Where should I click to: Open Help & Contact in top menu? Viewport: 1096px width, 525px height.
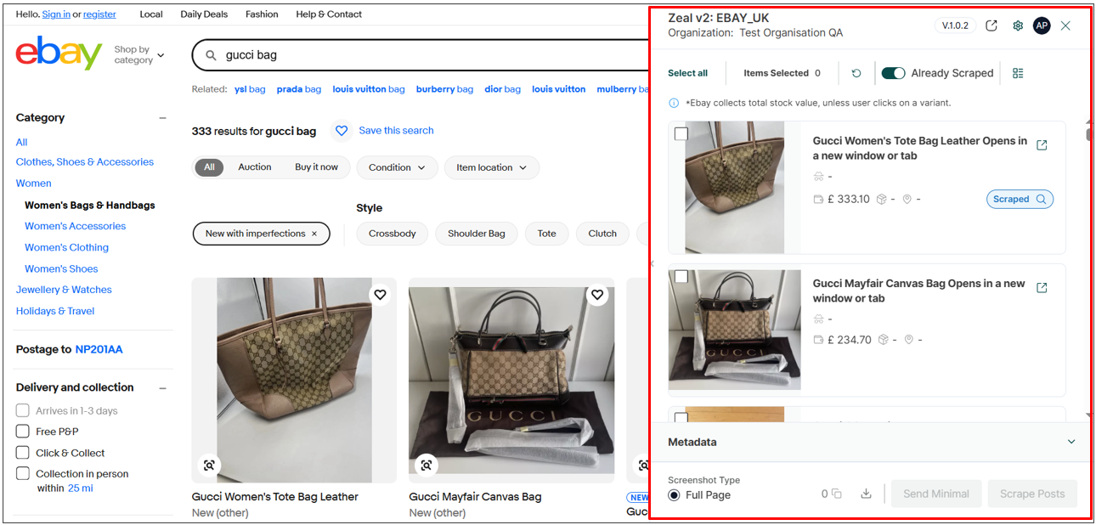(x=329, y=14)
